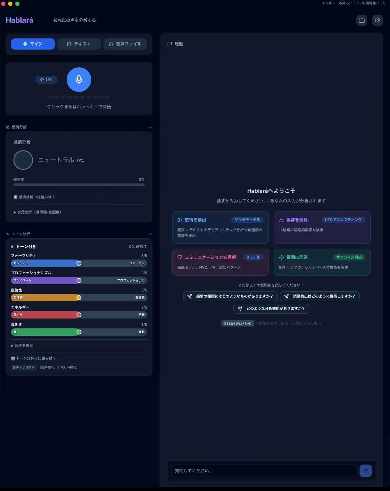Focus the 質問してください… input field

(x=264, y=471)
